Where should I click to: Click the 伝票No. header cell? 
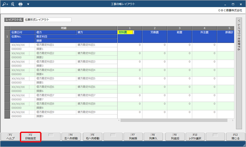click(23, 39)
